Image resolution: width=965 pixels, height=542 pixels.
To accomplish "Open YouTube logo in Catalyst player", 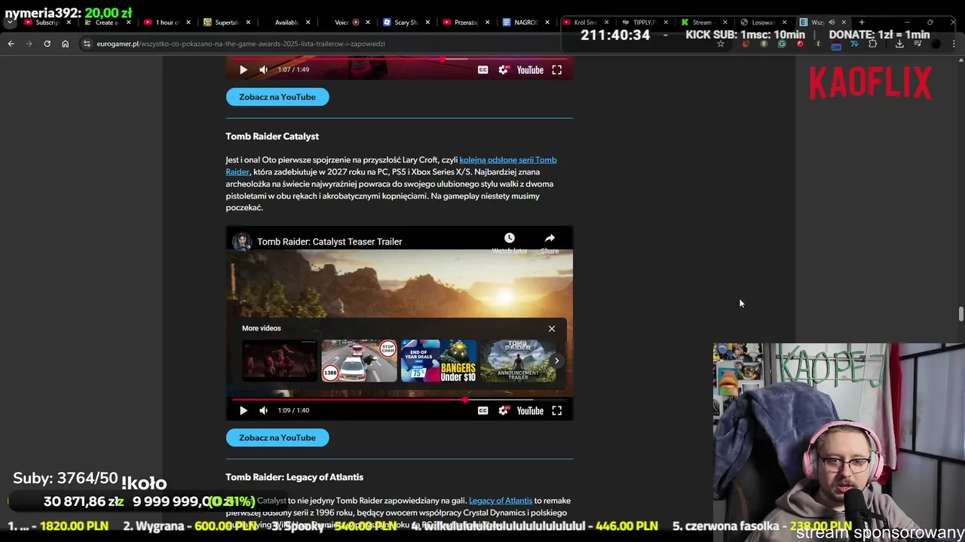I will click(x=530, y=410).
